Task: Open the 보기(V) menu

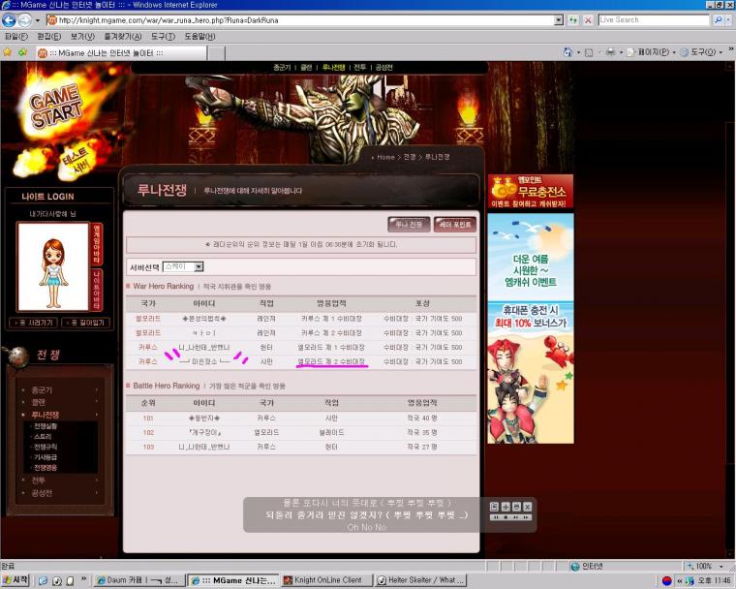Action: pyautogui.click(x=82, y=36)
